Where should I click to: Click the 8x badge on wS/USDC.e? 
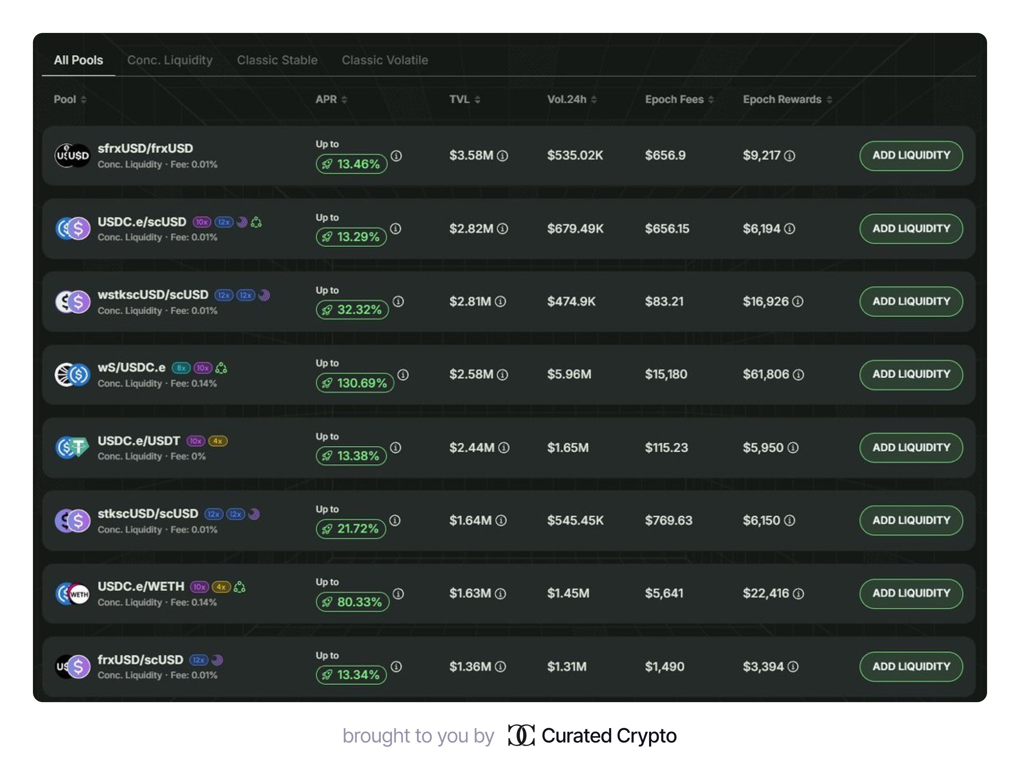pyautogui.click(x=181, y=368)
